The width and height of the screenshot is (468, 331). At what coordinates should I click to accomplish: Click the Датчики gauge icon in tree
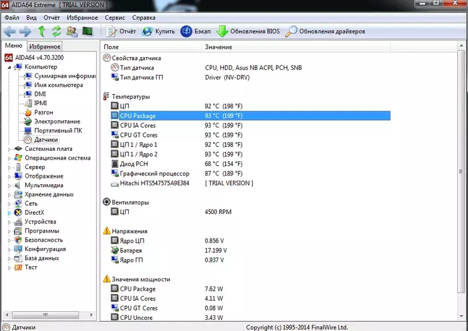pyautogui.click(x=28, y=140)
